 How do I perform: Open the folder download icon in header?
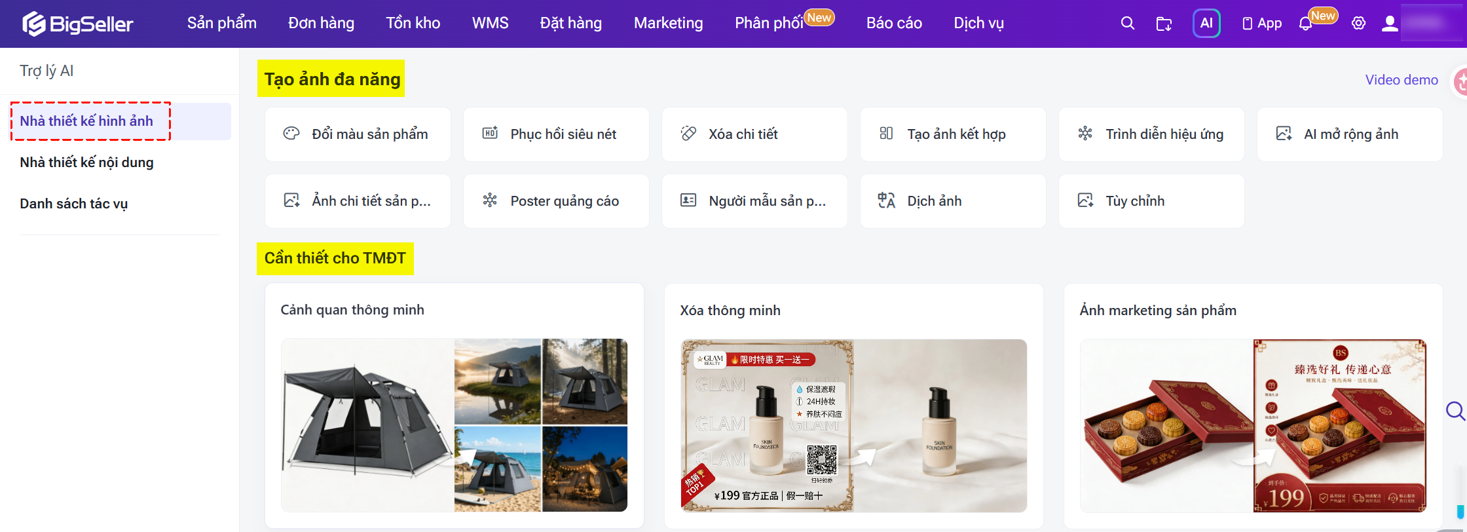[x=1164, y=24]
